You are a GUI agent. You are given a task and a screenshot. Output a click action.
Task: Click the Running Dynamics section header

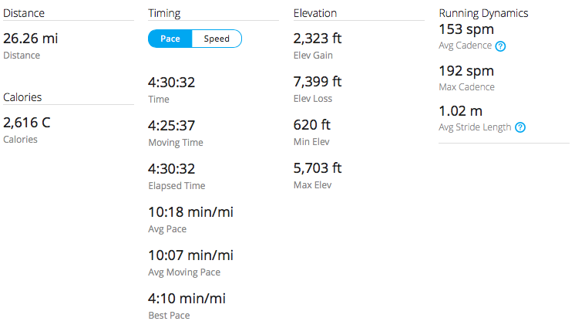pos(483,13)
